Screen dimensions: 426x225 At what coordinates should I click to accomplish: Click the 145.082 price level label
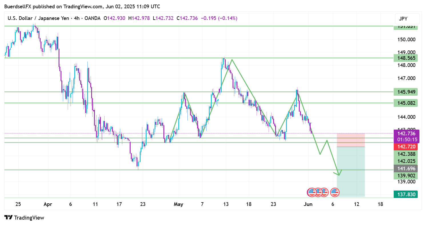(x=406, y=103)
